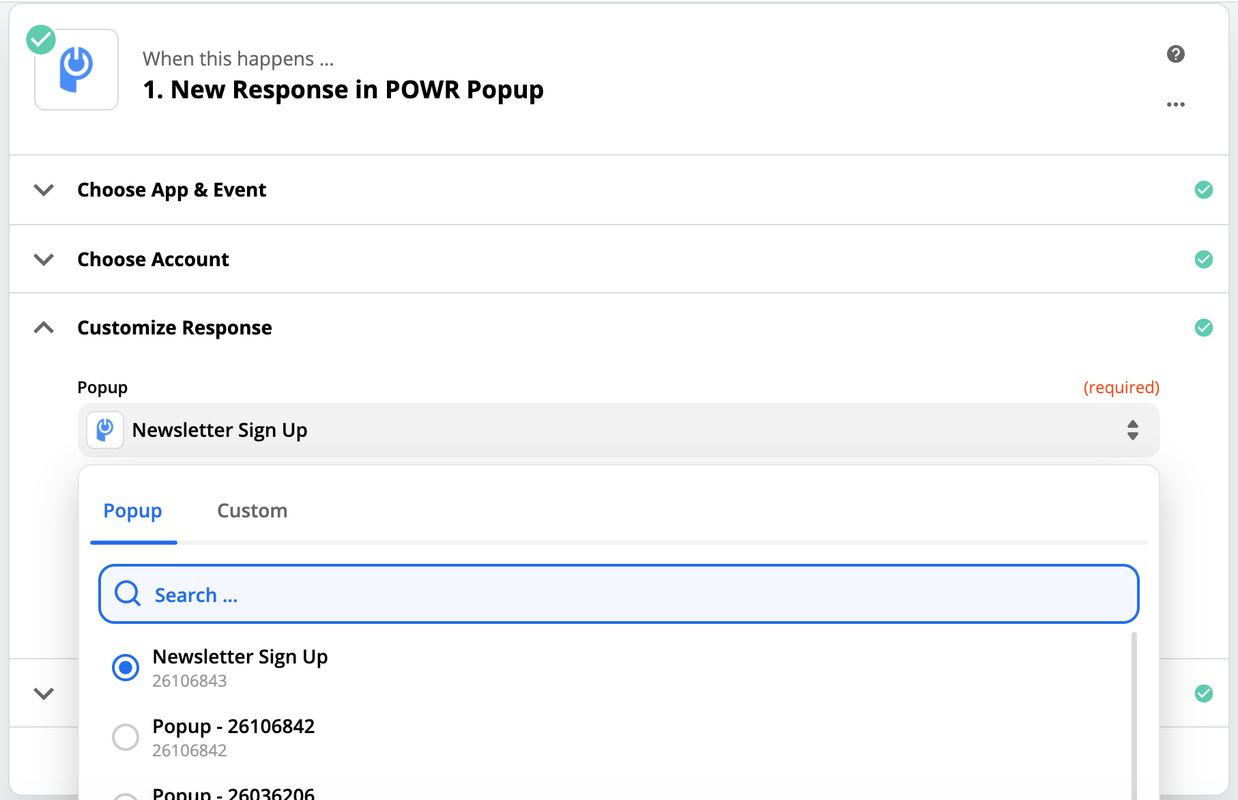This screenshot has height=800, width=1238.
Task: Select the Popup - 26106842 radio button
Action: [126, 737]
